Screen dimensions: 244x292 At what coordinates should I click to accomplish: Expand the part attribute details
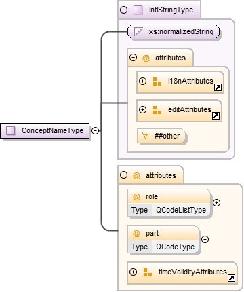tap(205, 239)
